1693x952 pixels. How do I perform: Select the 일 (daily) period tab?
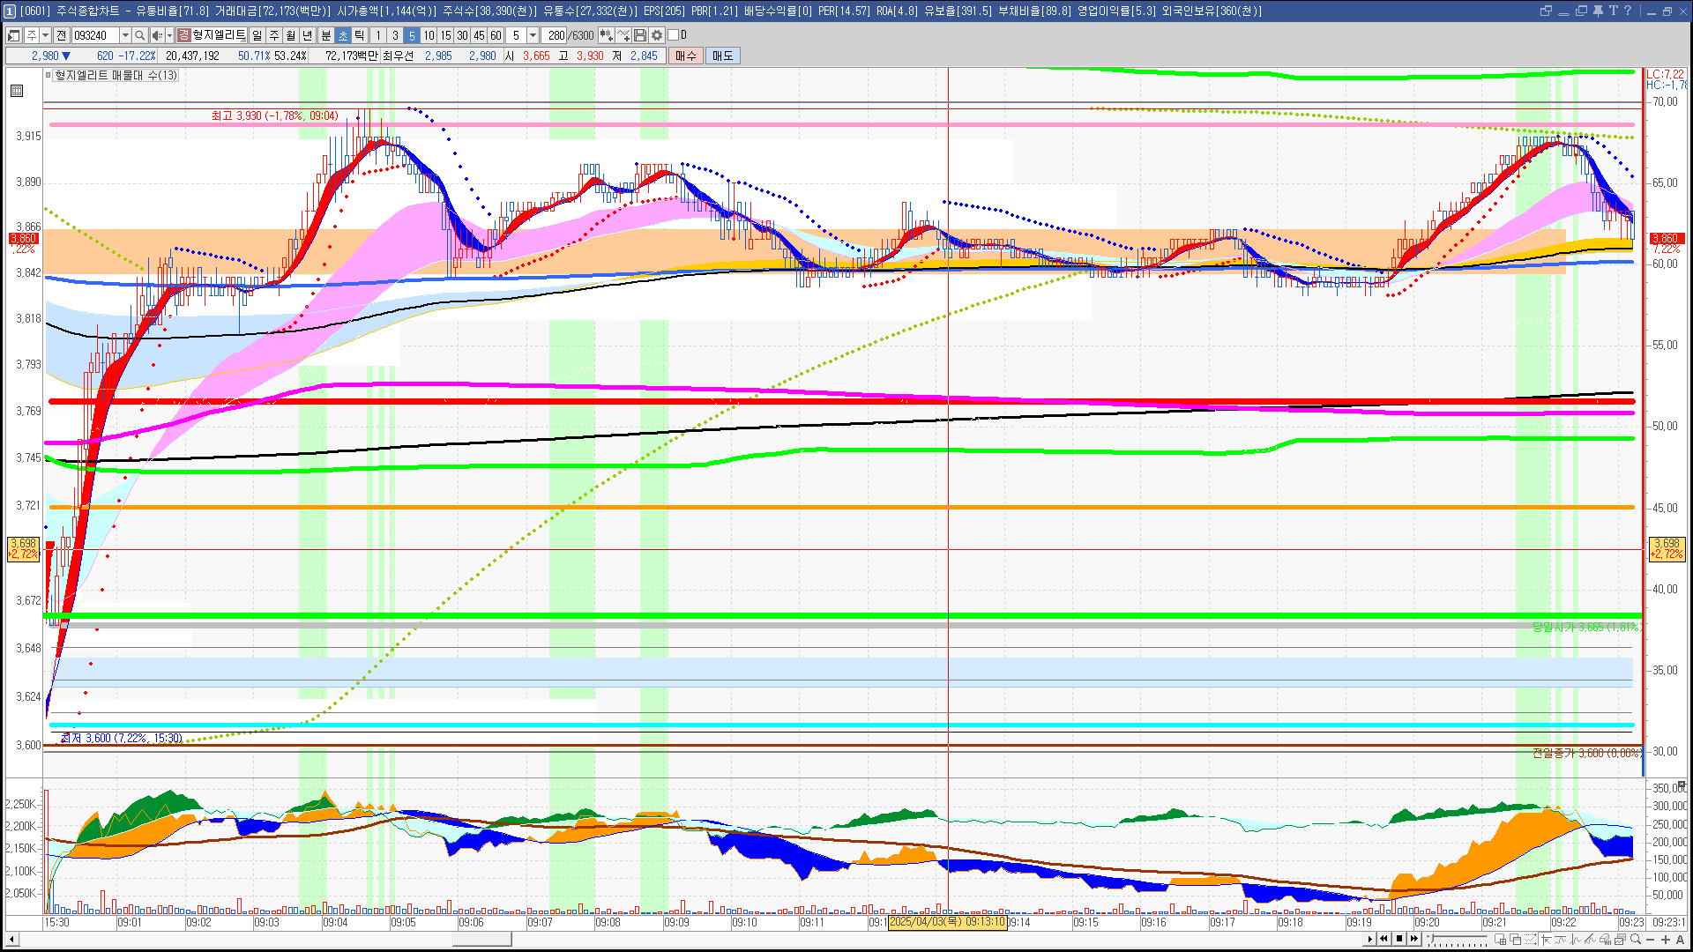[x=257, y=35]
